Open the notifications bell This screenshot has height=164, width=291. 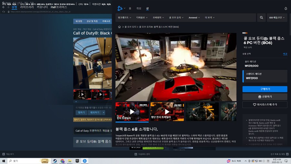click(286, 8)
